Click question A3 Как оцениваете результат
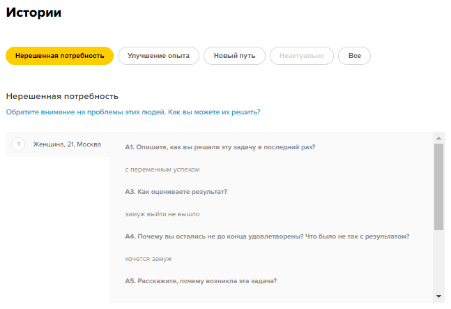 coord(176,192)
